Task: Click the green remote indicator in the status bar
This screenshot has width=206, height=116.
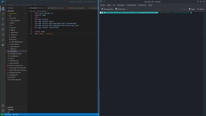Action: (x=2, y=114)
